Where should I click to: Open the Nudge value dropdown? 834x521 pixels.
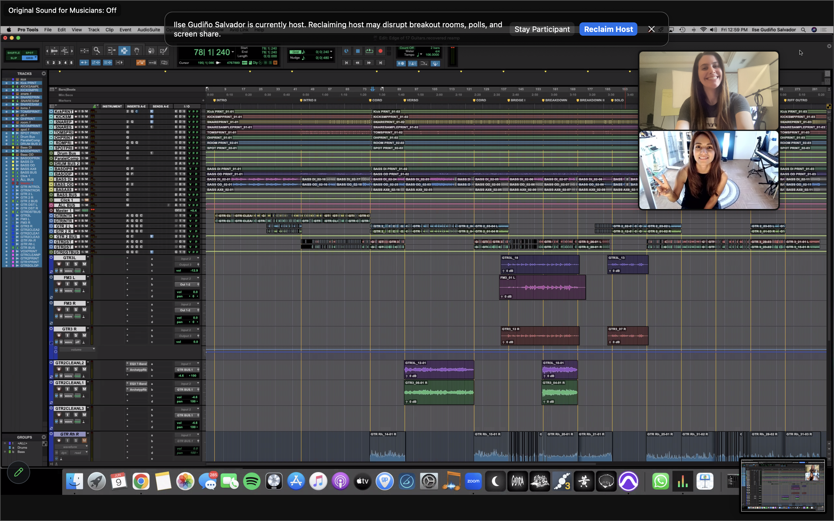point(331,58)
